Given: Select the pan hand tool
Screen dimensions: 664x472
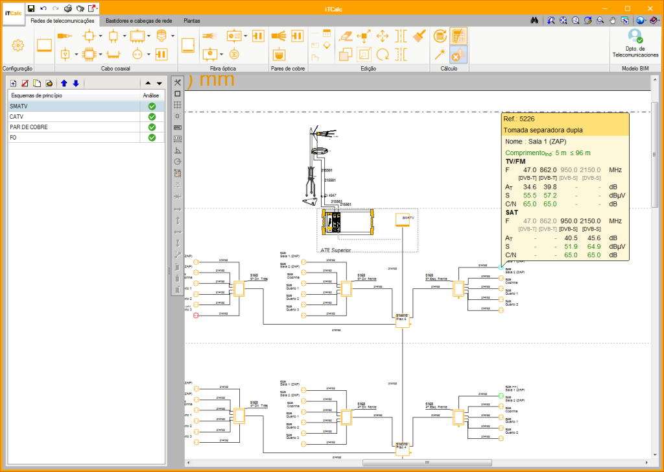Looking at the screenshot, I should click(612, 20).
